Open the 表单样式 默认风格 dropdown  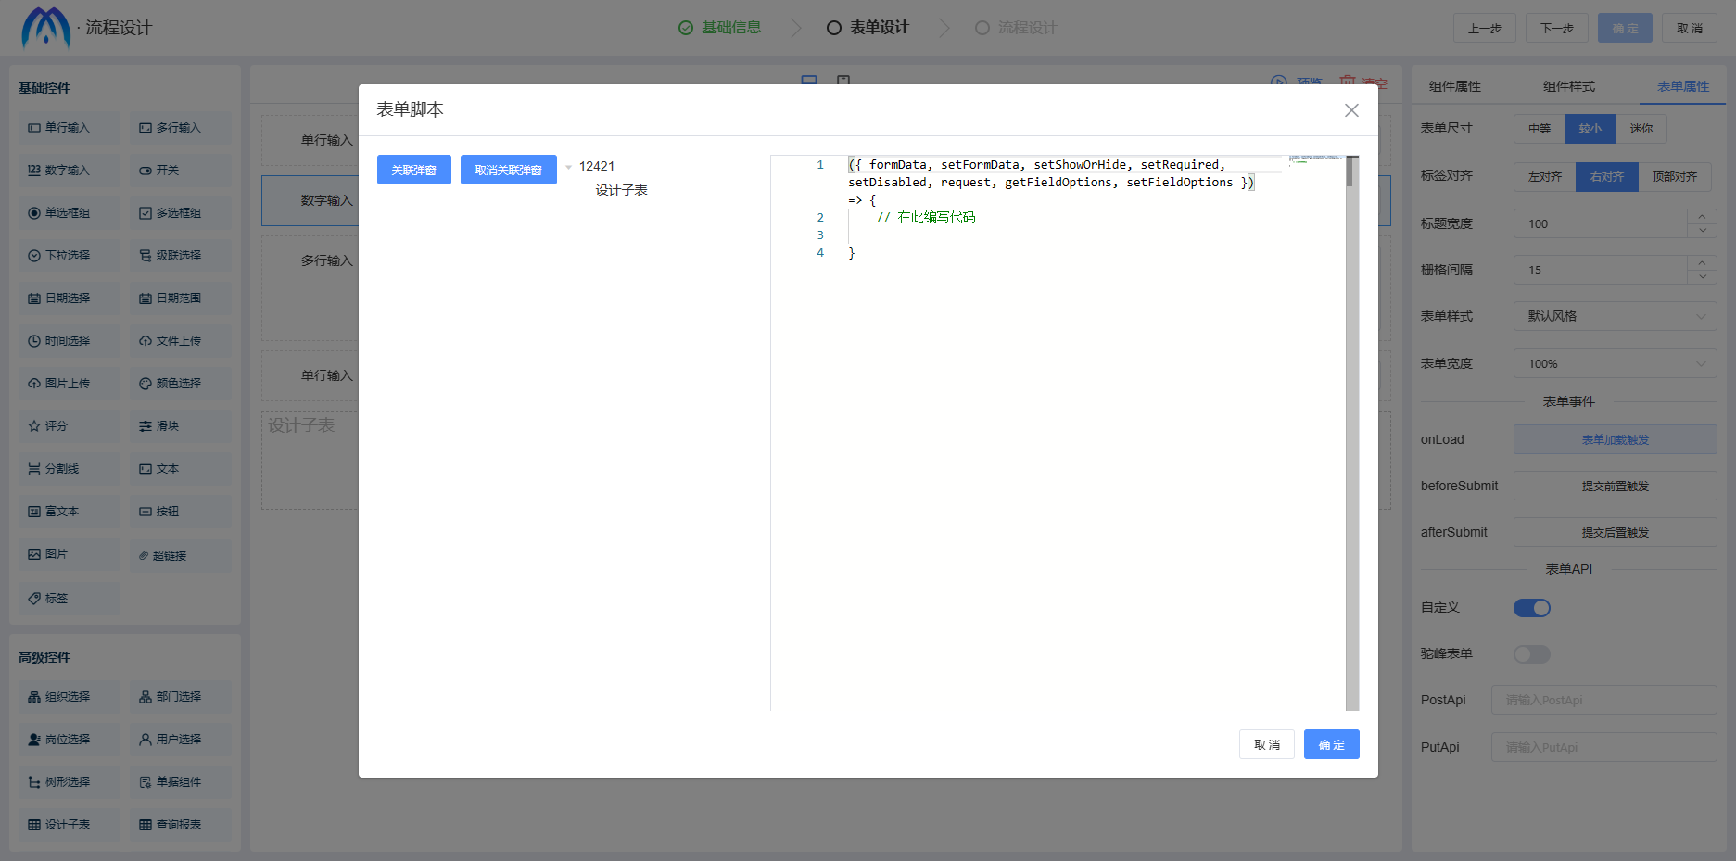[1616, 316]
